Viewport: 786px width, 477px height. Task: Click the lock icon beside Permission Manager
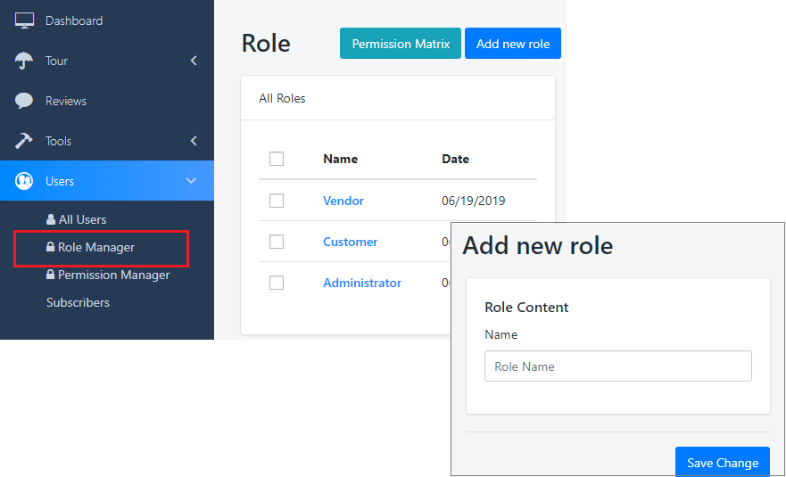(x=51, y=275)
